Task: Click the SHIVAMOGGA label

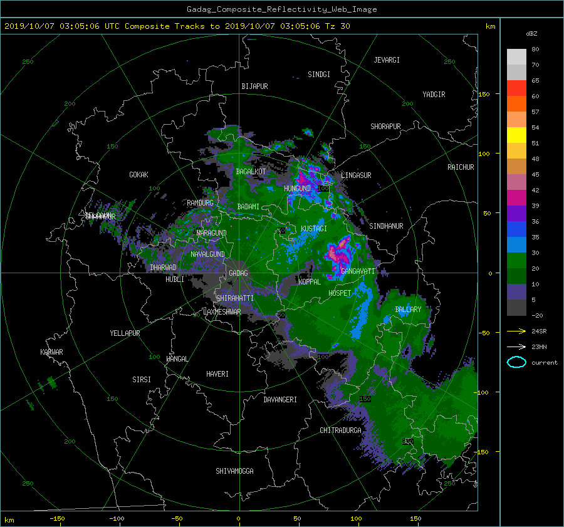Action: click(234, 471)
